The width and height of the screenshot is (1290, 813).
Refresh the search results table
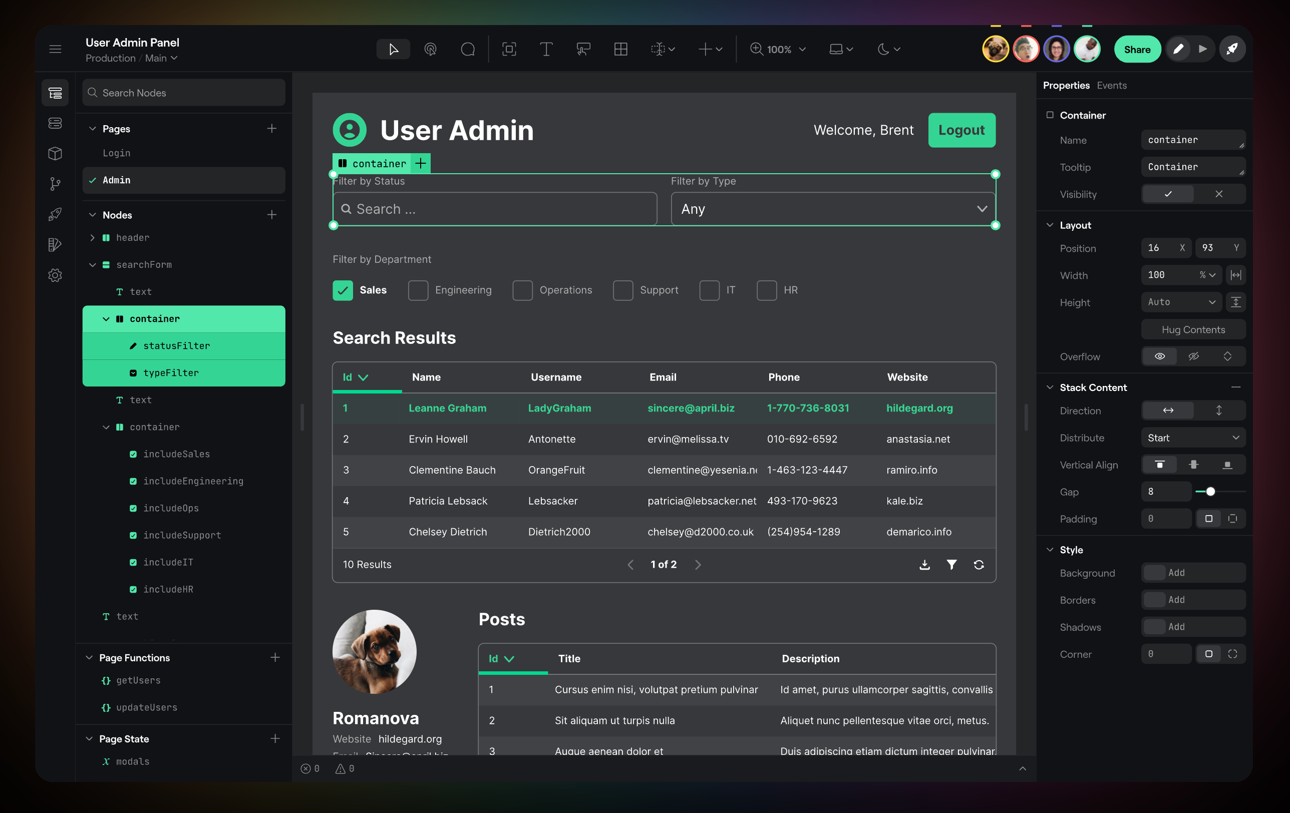[x=979, y=565]
